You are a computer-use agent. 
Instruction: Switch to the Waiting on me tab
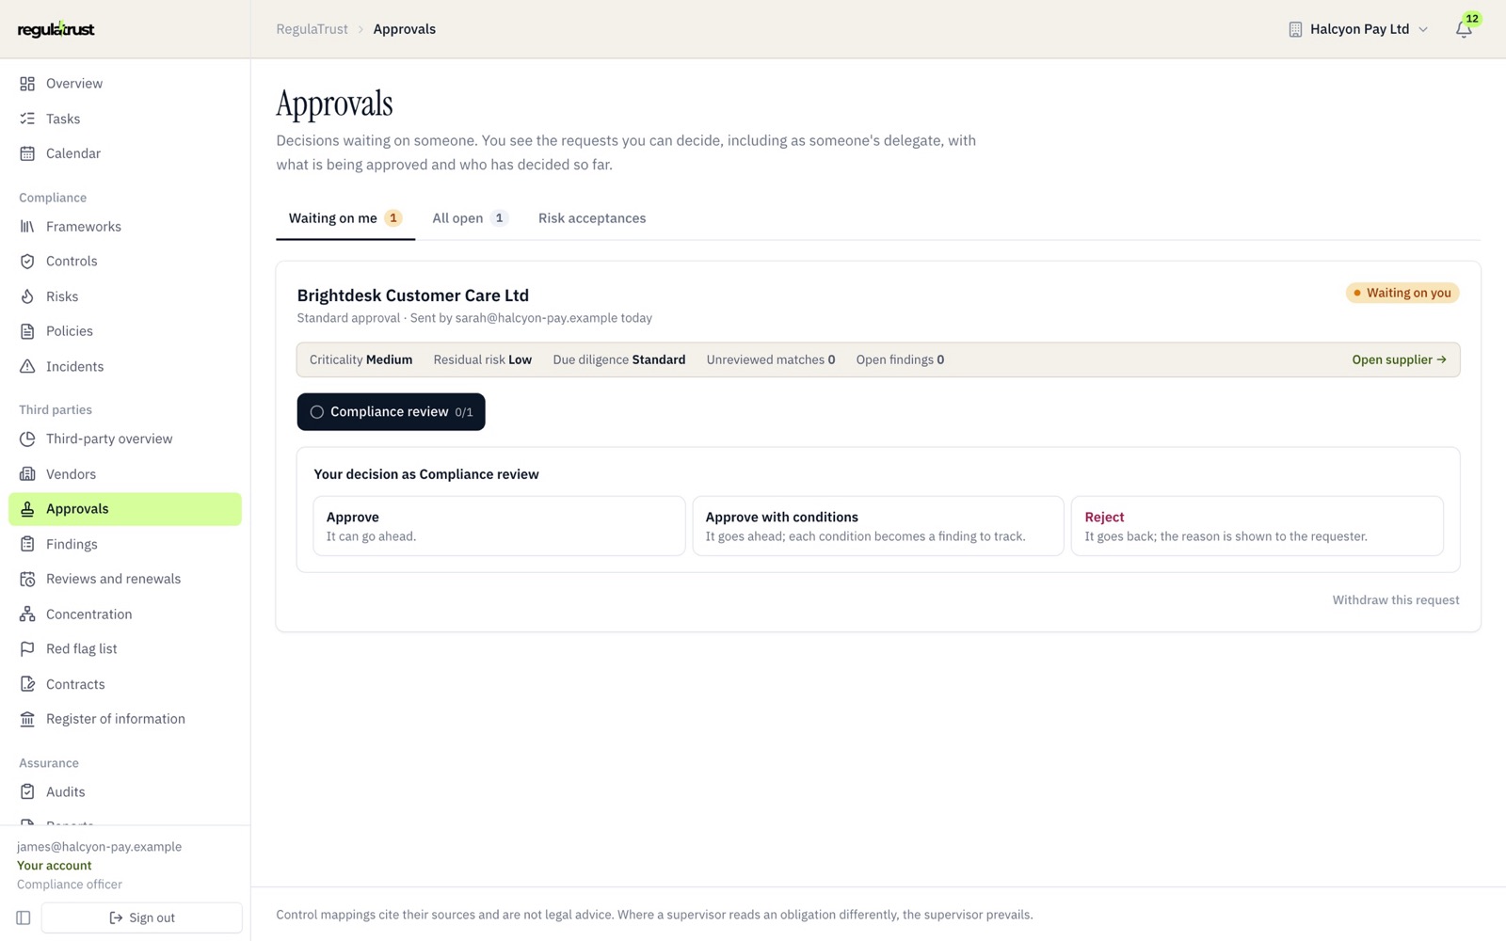coord(345,218)
